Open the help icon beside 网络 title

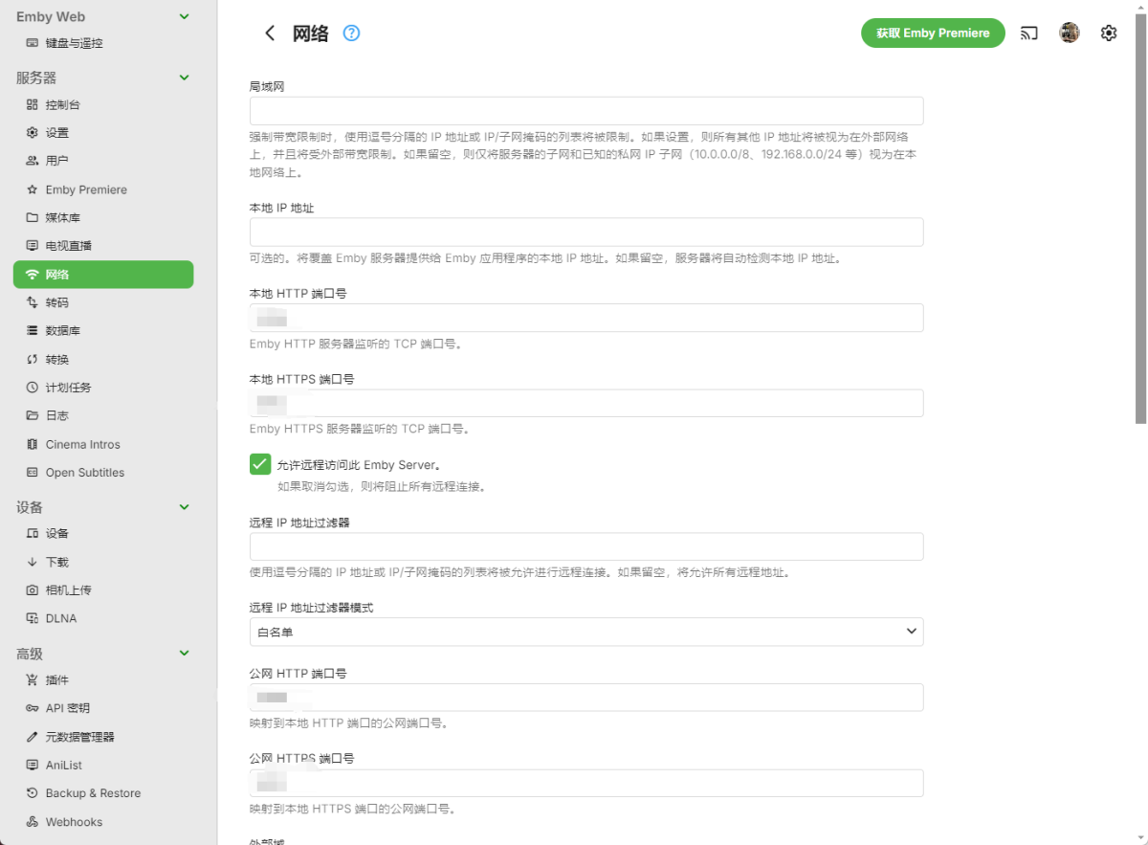(351, 33)
